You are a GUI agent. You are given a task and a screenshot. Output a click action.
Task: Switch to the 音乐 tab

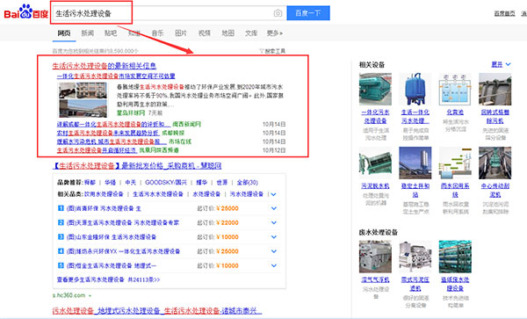tap(157, 33)
